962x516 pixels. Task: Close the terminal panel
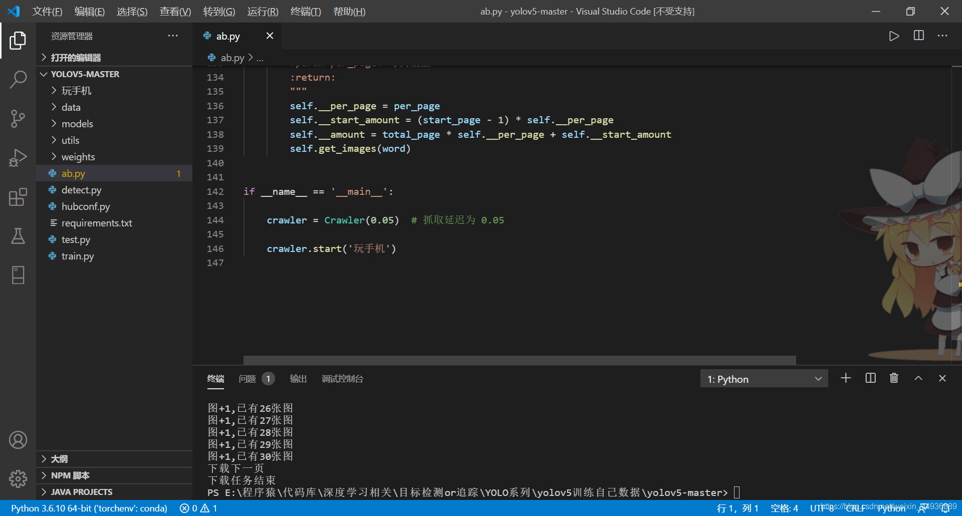pyautogui.click(x=942, y=378)
